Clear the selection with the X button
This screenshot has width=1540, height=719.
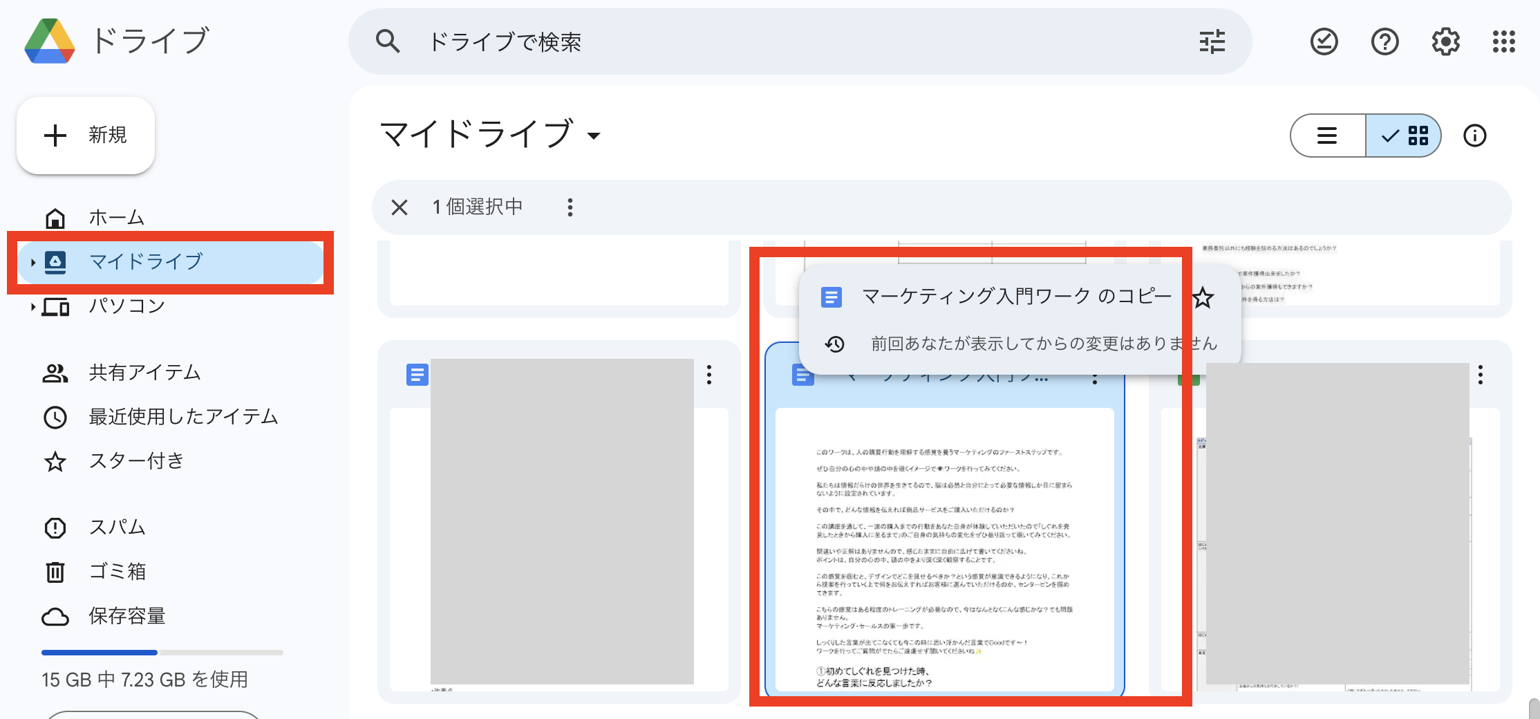tap(400, 207)
